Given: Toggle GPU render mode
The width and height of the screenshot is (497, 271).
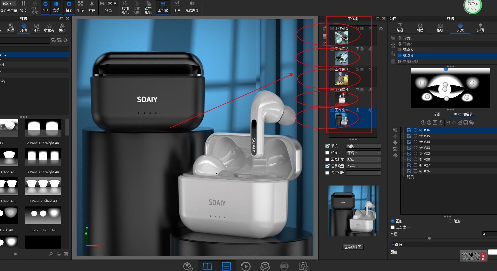Looking at the screenshot, I should [x=45, y=7].
